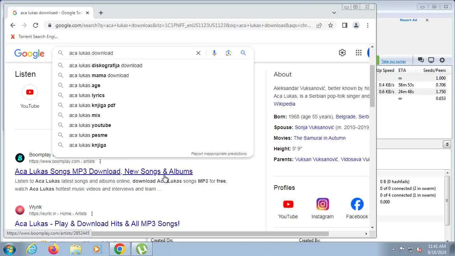The image size is (455, 256).
Task: Open uTorrent chat bubbles icon
Action: pyautogui.click(x=421, y=60)
